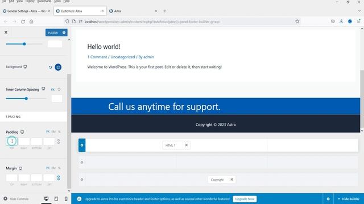Click the Margin Bottom input field
Screen dimensions: 364x204
(36, 178)
